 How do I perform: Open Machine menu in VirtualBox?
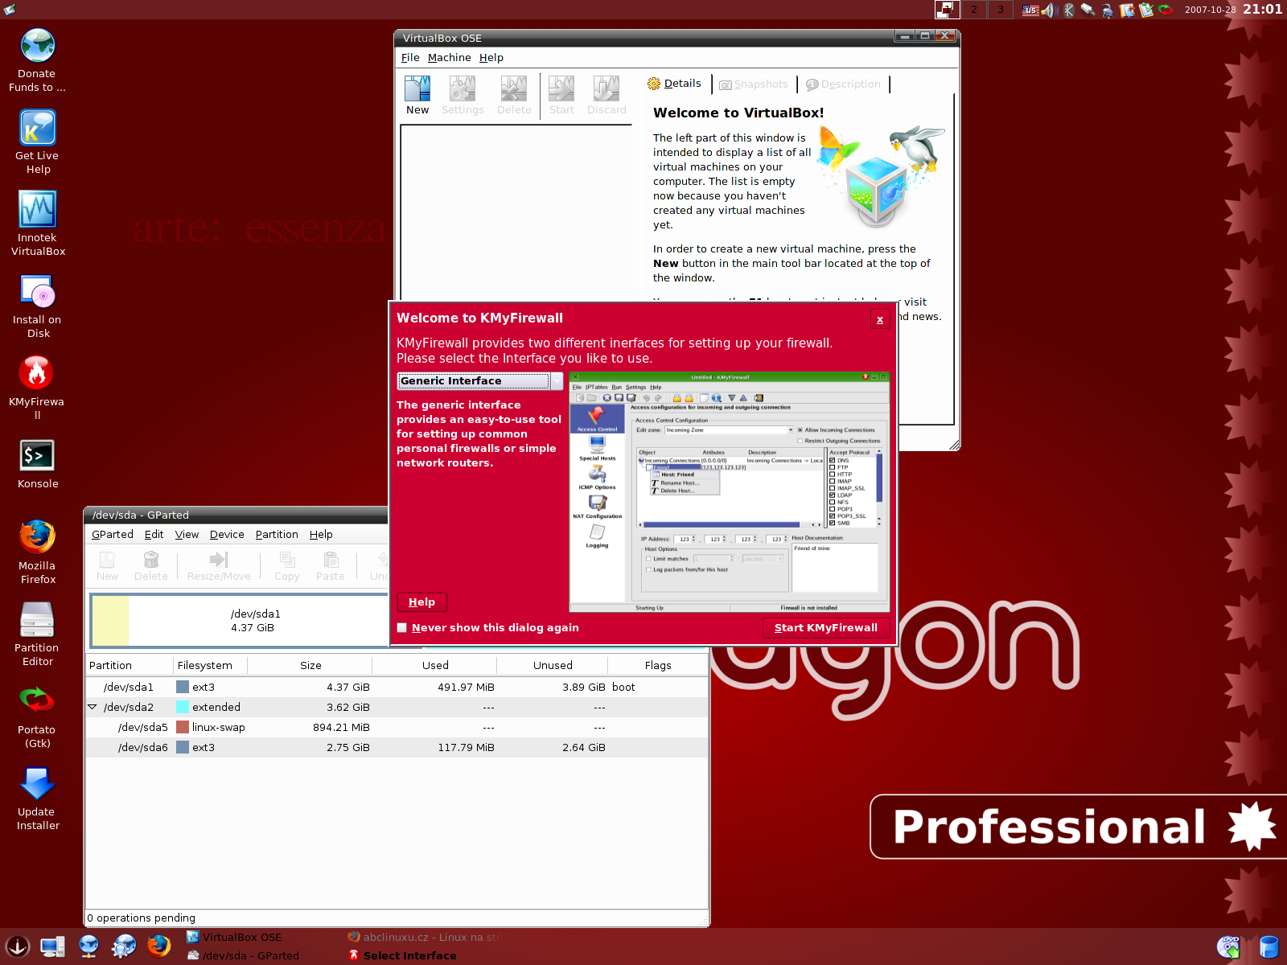[x=450, y=58]
